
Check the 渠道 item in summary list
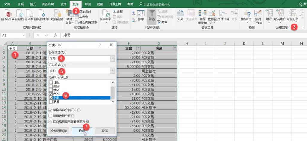(x=51, y=102)
